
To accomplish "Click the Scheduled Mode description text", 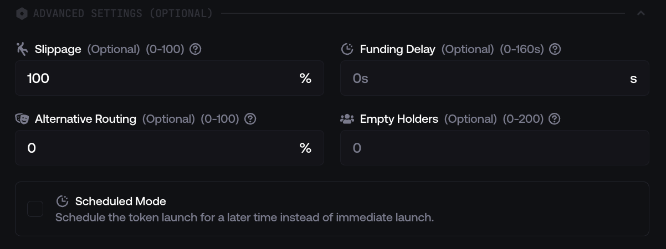I will 244,217.
